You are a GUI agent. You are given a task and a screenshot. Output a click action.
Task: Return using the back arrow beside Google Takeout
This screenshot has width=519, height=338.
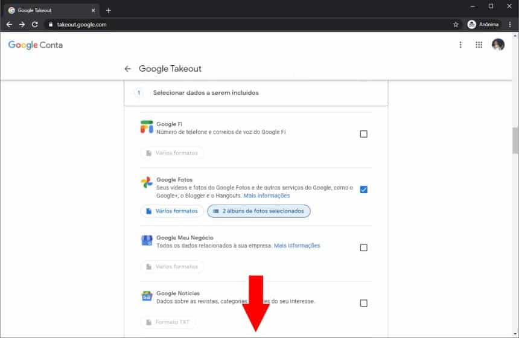point(128,69)
